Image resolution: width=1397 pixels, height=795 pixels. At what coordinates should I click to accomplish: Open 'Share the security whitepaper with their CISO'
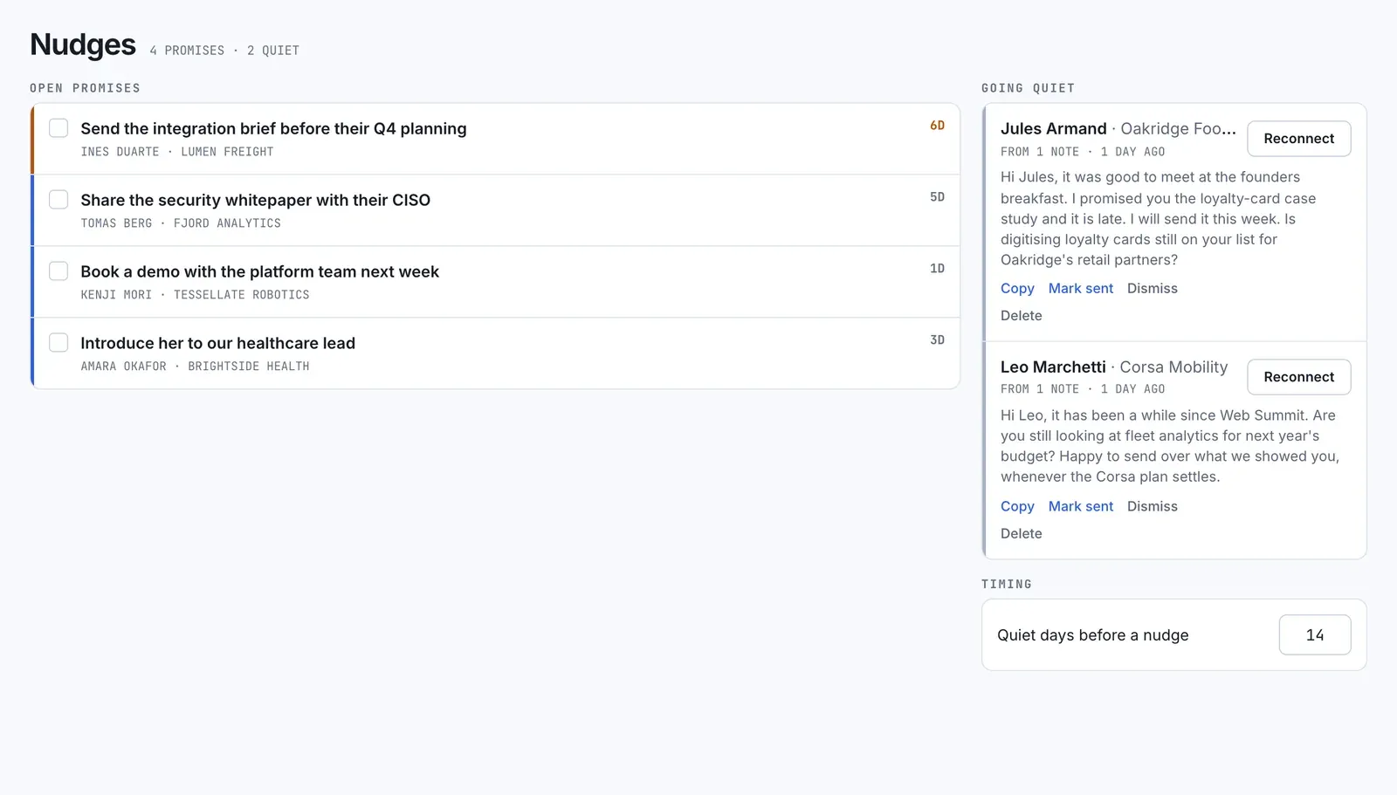pos(255,201)
